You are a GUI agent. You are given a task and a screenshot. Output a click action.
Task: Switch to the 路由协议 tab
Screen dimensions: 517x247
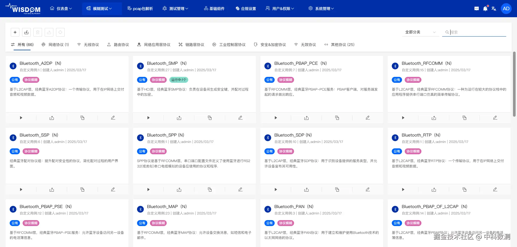[118, 45]
